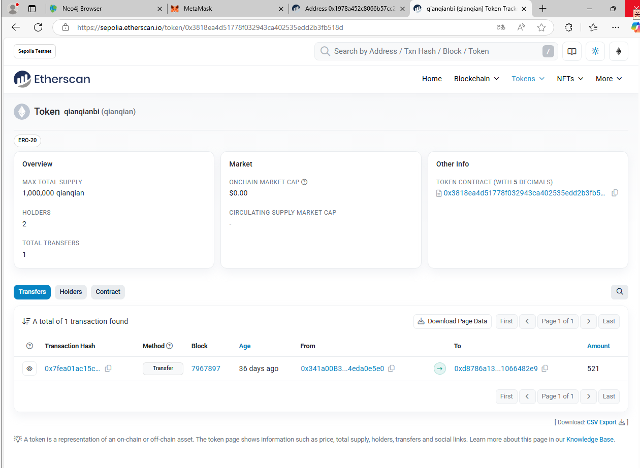The image size is (640, 468).
Task: Copy the To address 0xd8786a13
Action: (x=545, y=369)
